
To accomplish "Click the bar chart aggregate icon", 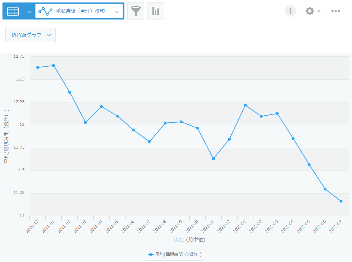I will click(x=155, y=11).
